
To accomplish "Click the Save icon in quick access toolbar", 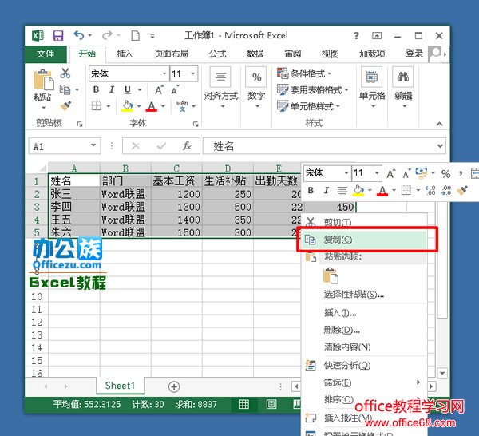I will [58, 36].
